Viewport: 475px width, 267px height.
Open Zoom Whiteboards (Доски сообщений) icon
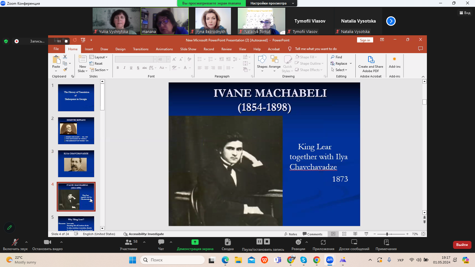point(354,242)
